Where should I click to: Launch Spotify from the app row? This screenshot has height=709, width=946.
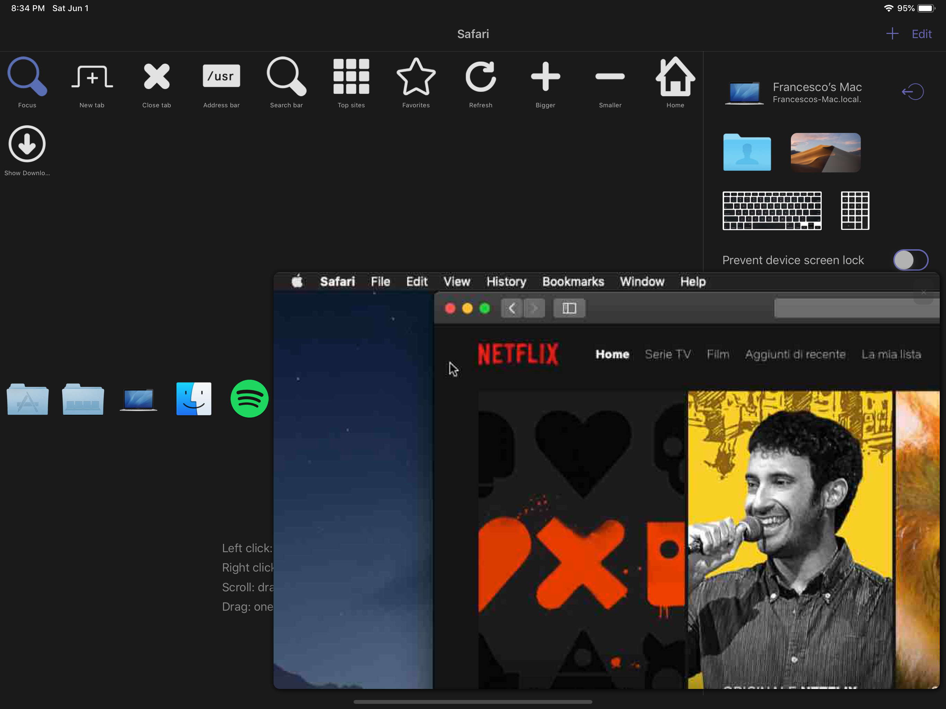click(249, 398)
